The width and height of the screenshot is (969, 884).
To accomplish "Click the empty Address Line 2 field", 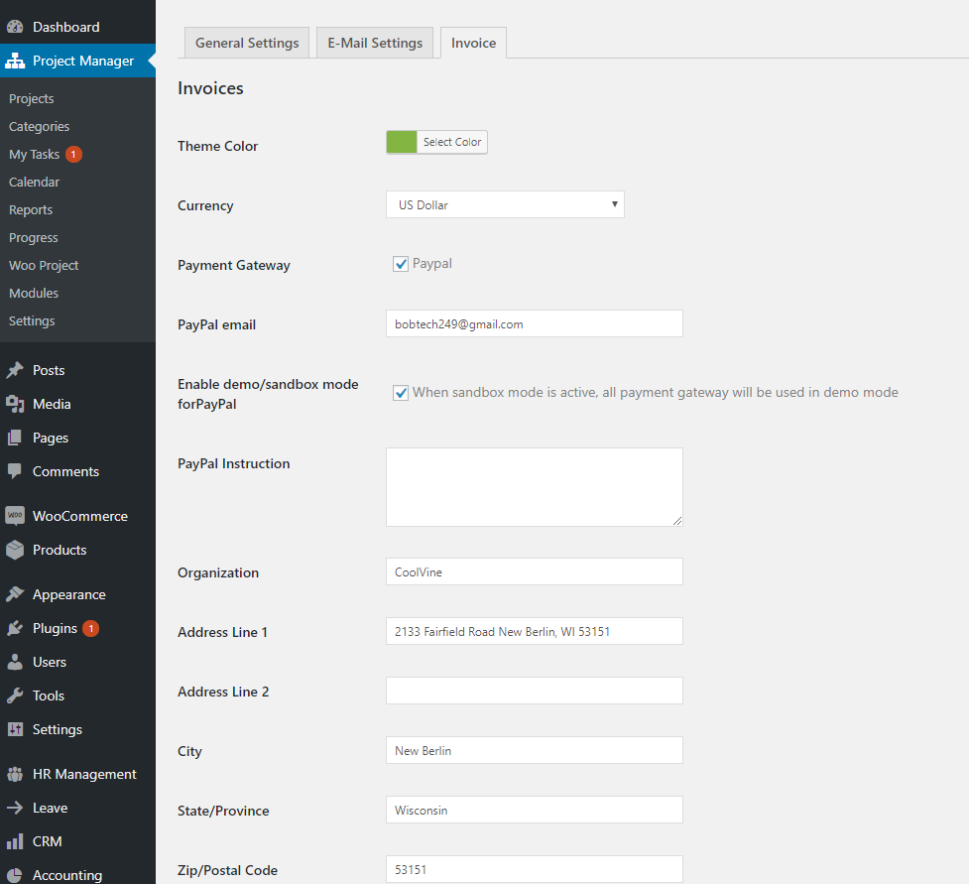I will coord(534,691).
